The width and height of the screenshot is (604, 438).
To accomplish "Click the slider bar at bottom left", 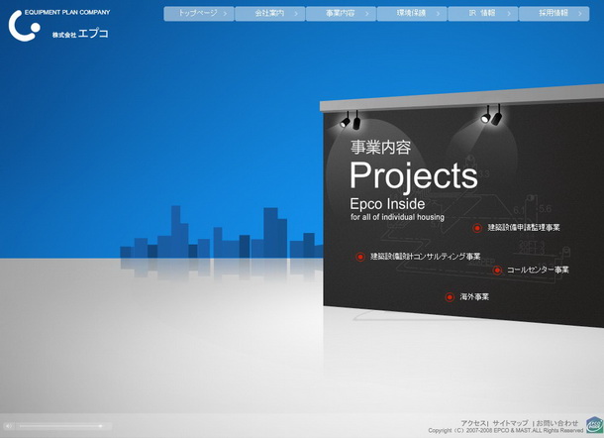I will coord(59,426).
